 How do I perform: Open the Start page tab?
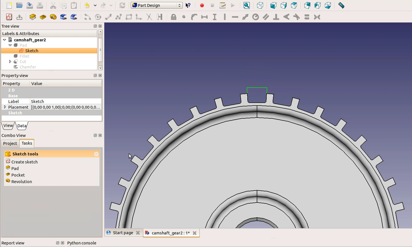pyautogui.click(x=123, y=233)
